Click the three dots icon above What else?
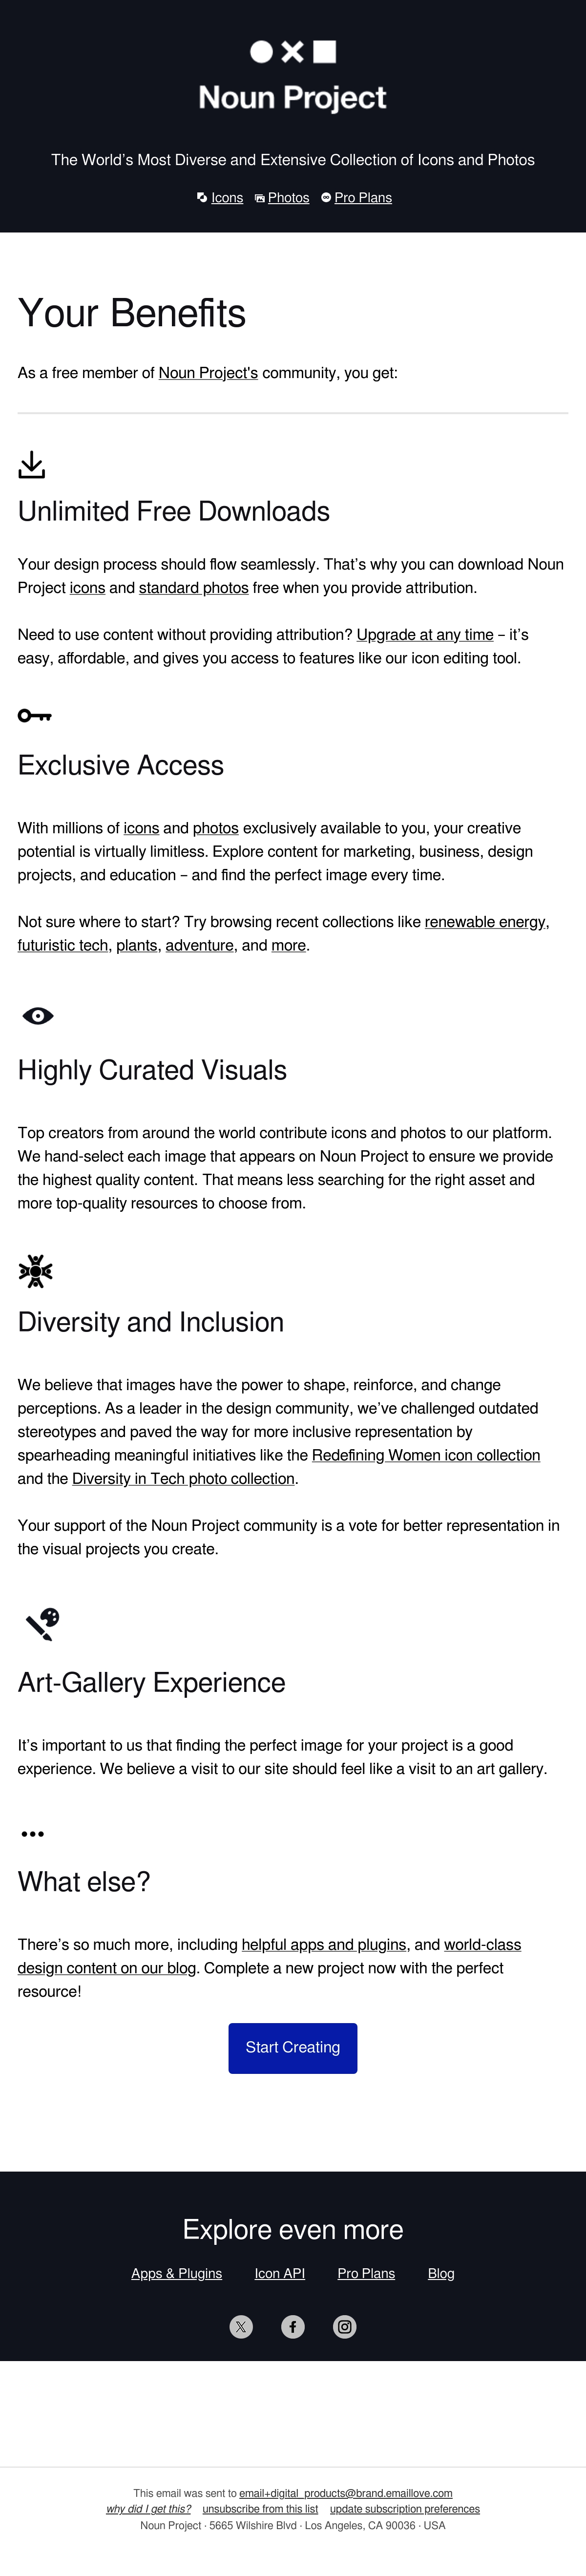 tap(33, 1834)
